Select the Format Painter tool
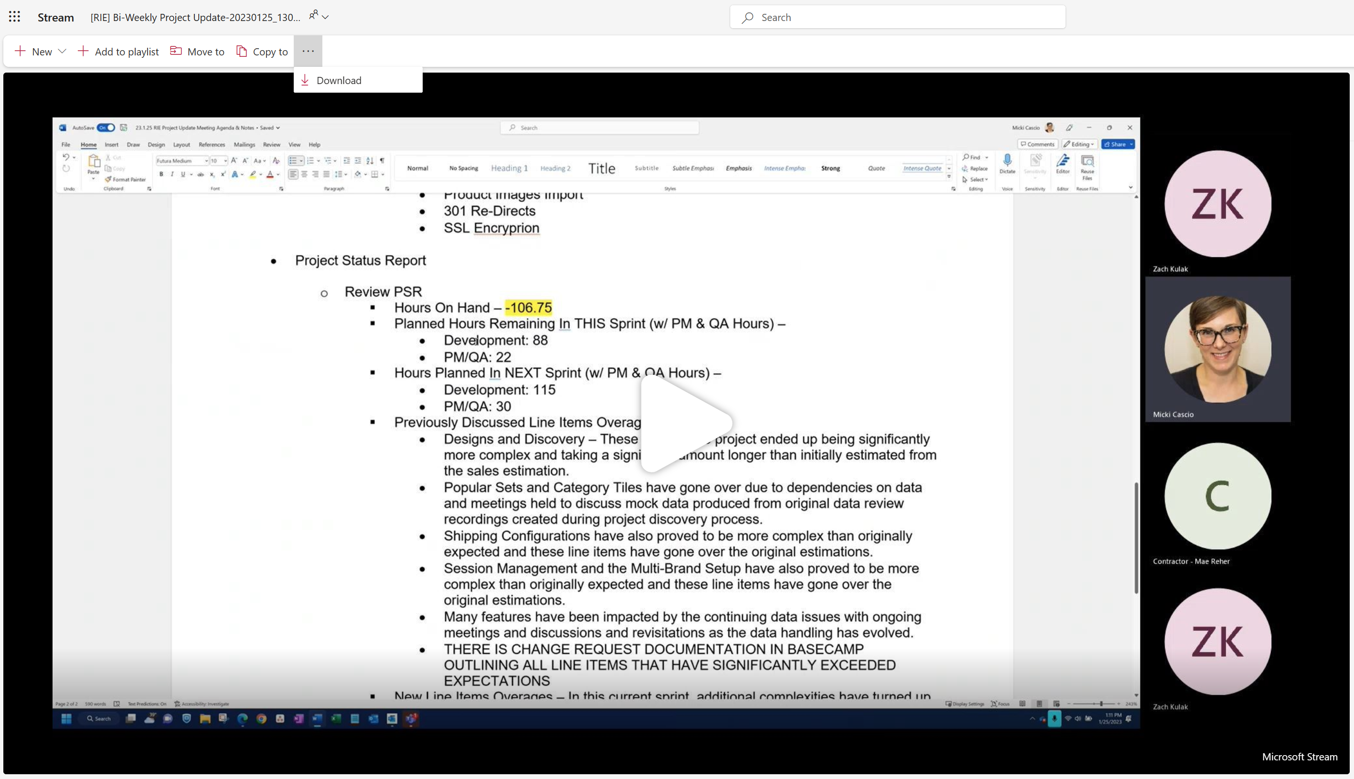This screenshot has height=779, width=1354. [x=125, y=179]
